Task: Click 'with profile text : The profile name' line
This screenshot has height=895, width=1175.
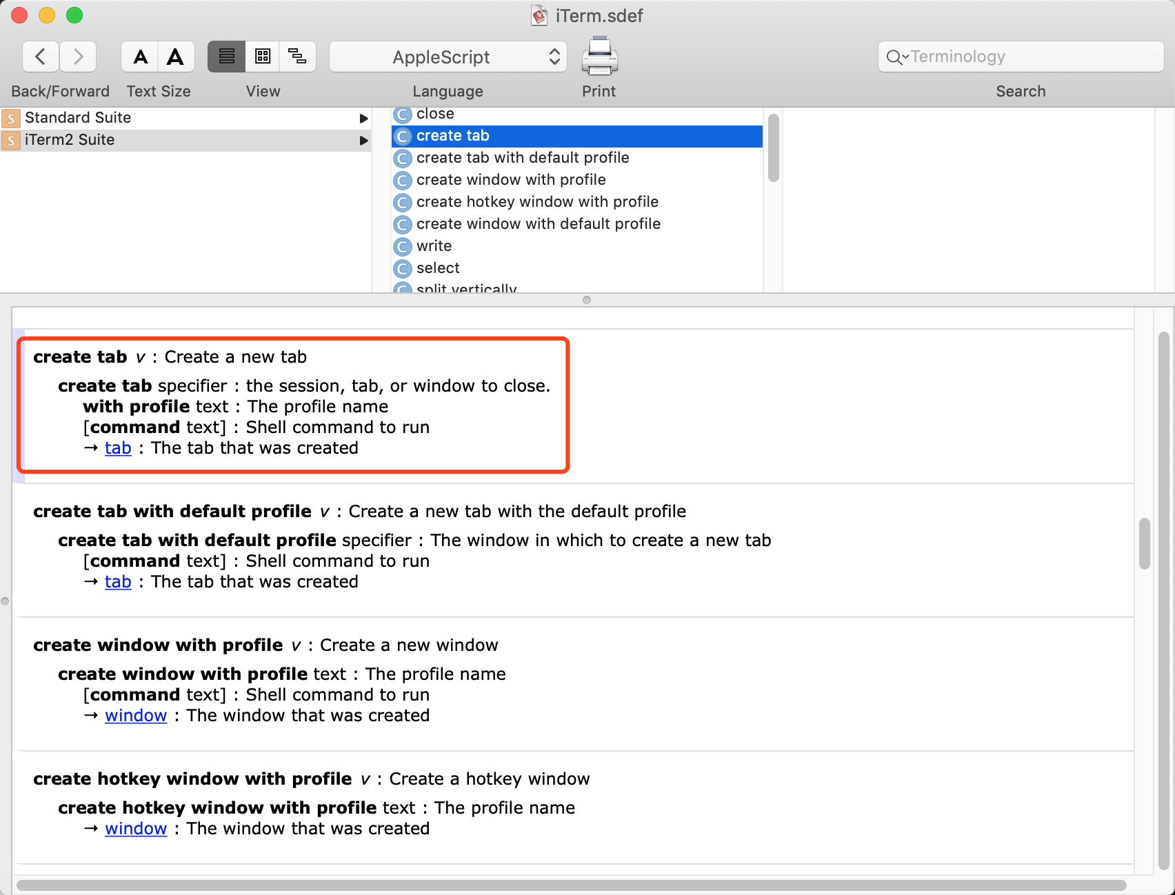Action: tap(235, 407)
